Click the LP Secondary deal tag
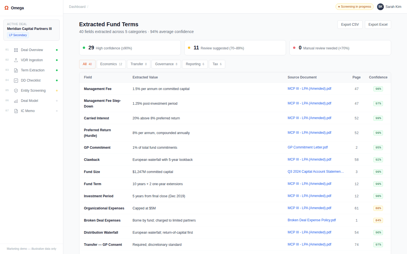 [x=18, y=35]
